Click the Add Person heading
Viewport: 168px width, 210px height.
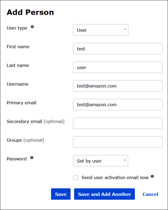(30, 12)
